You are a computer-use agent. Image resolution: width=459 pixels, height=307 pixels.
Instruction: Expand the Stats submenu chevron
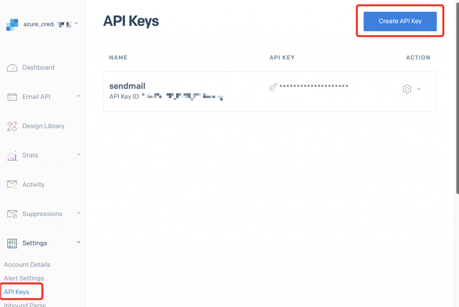[78, 155]
